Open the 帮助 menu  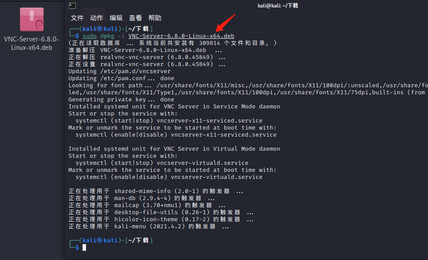(155, 18)
